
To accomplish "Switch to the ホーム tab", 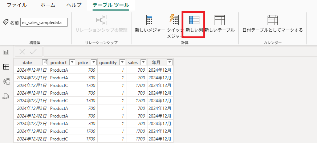I will click(x=48, y=5).
